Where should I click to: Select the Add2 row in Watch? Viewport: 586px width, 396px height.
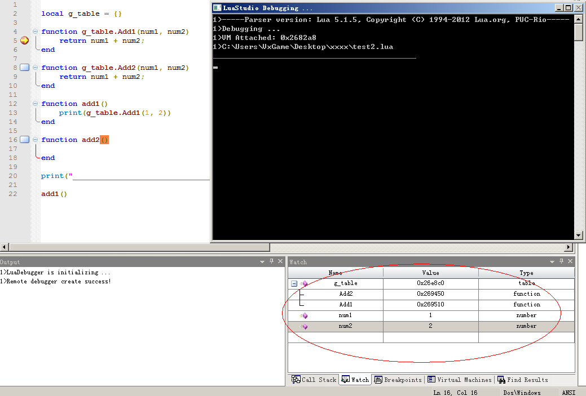coord(431,294)
